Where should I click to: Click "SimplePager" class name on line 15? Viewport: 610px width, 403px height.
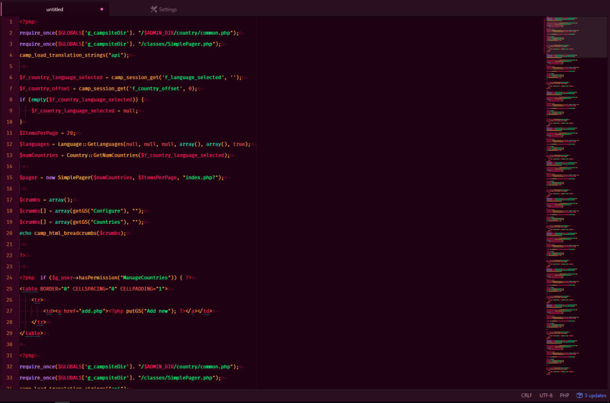click(74, 177)
